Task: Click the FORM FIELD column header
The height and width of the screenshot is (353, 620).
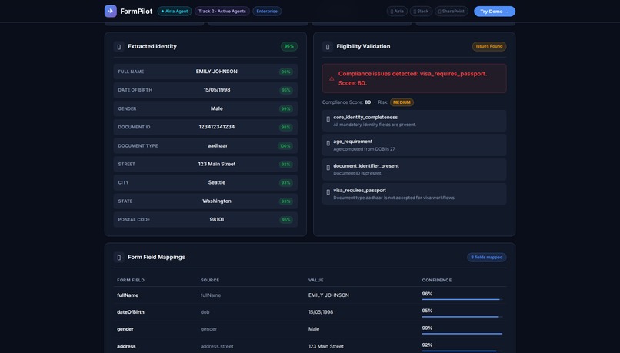Action: (x=131, y=280)
